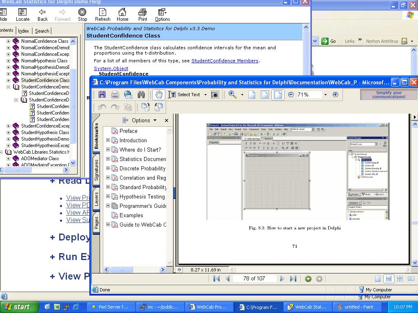
Task: Switch to the Search tab in help
Action: pos(42,31)
